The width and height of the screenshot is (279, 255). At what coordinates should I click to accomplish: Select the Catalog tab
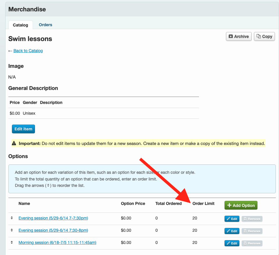pos(20,25)
